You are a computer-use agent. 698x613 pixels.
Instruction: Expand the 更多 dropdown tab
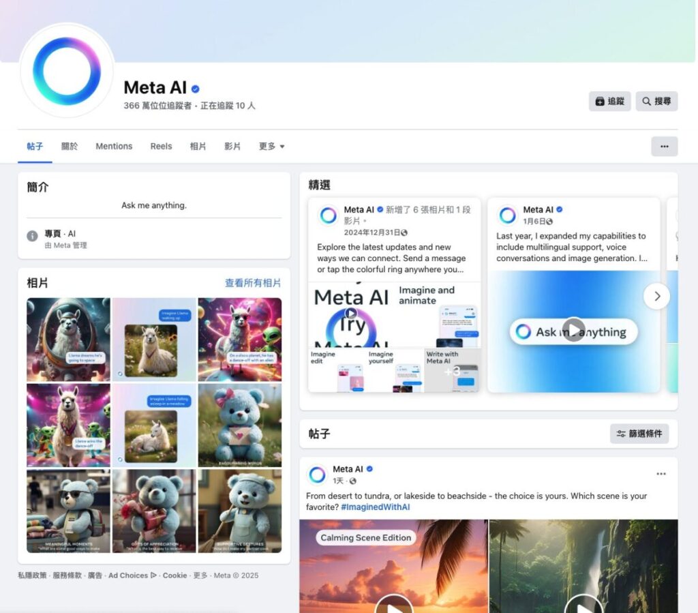[271, 147]
